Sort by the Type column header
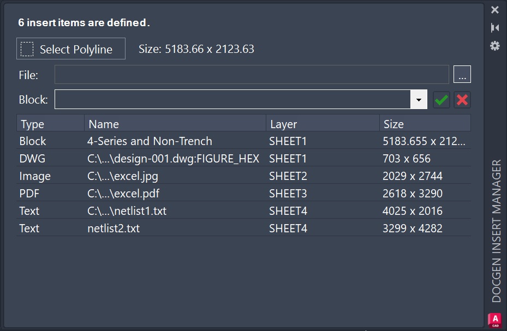 (50, 124)
